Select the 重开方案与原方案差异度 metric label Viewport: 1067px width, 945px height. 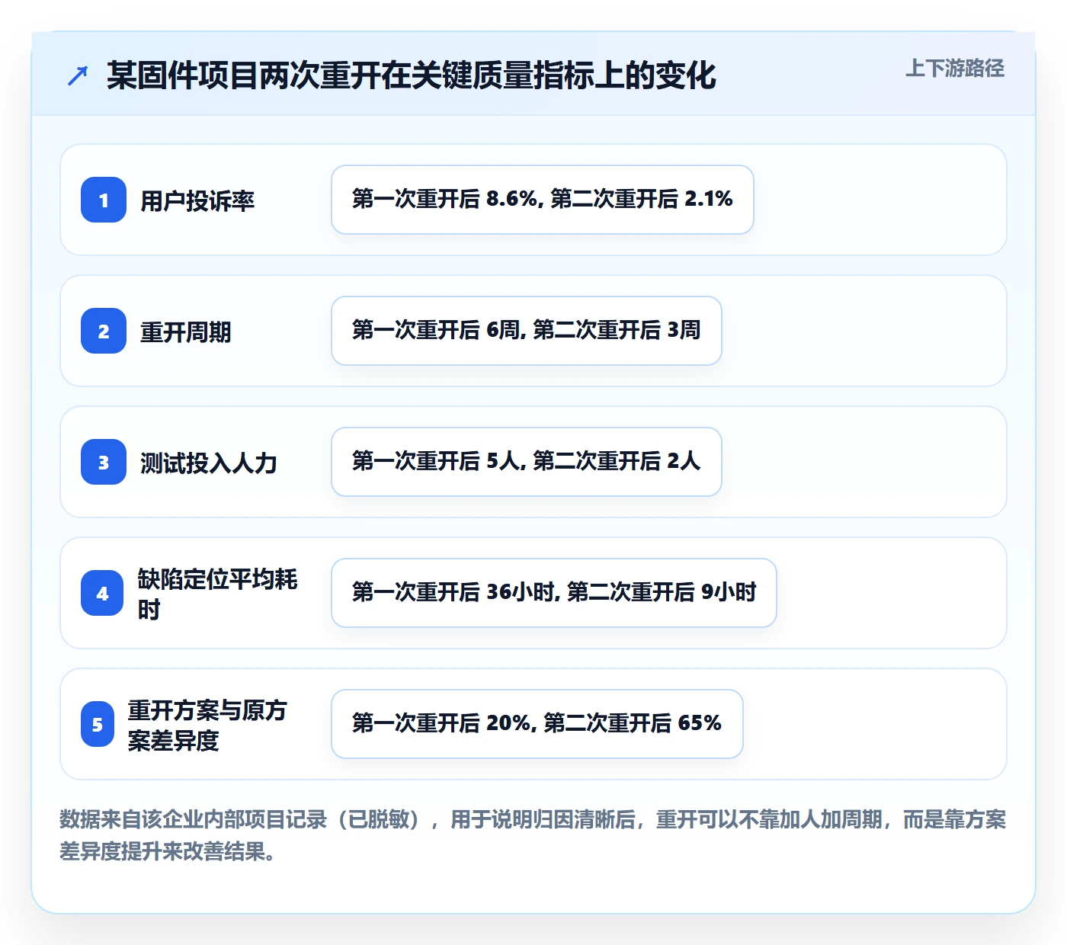click(x=207, y=725)
